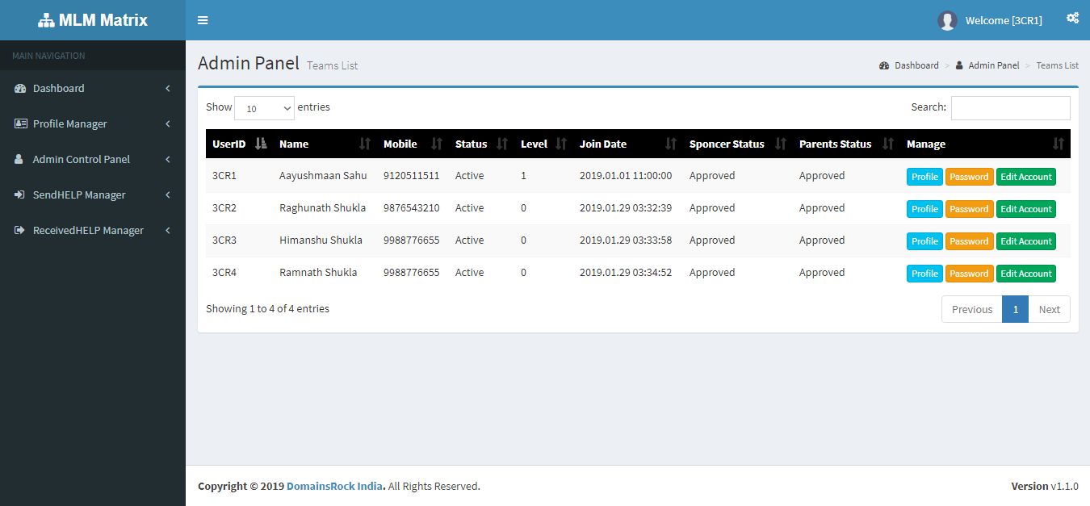Sort the Level column
Screen dimensions: 1090x506
(561, 144)
